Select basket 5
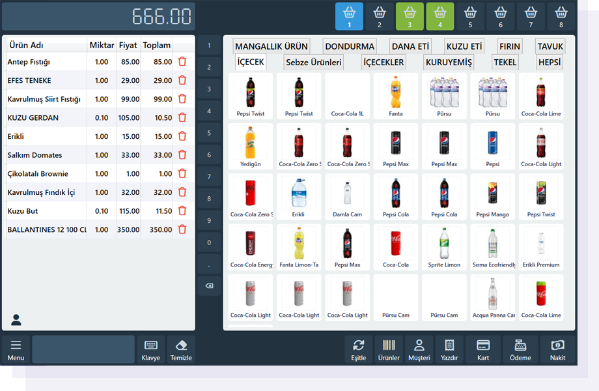 (470, 16)
